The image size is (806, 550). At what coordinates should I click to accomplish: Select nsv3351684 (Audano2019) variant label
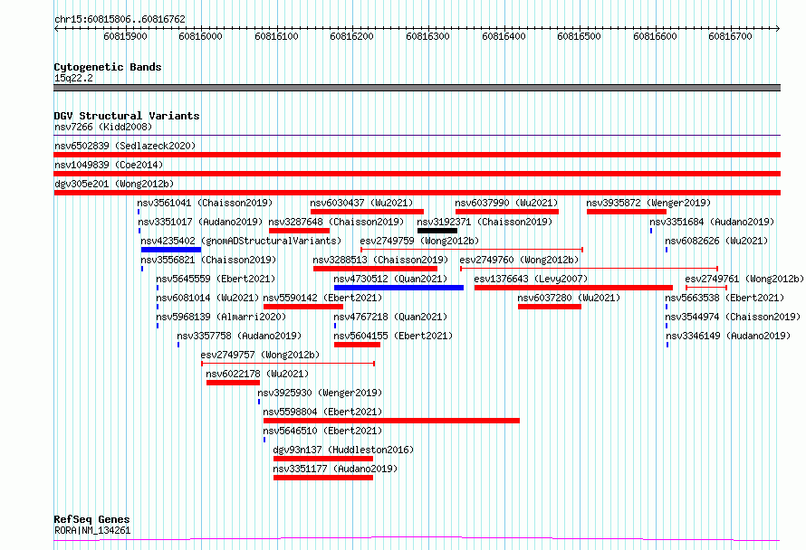tap(712, 222)
